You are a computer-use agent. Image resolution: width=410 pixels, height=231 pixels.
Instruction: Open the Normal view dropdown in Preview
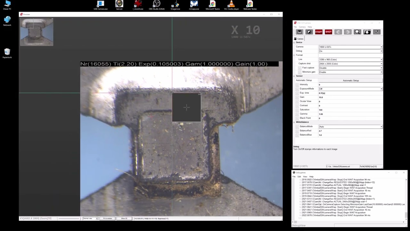(90, 218)
